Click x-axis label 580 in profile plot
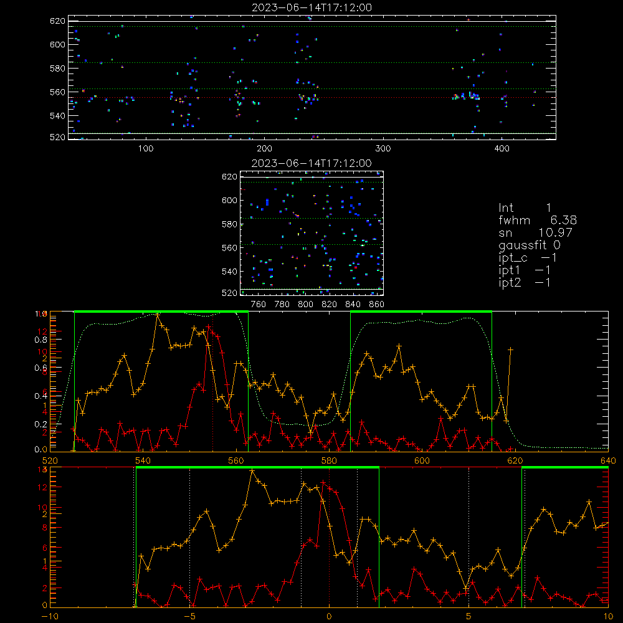The width and height of the screenshot is (623, 623). pos(329,460)
